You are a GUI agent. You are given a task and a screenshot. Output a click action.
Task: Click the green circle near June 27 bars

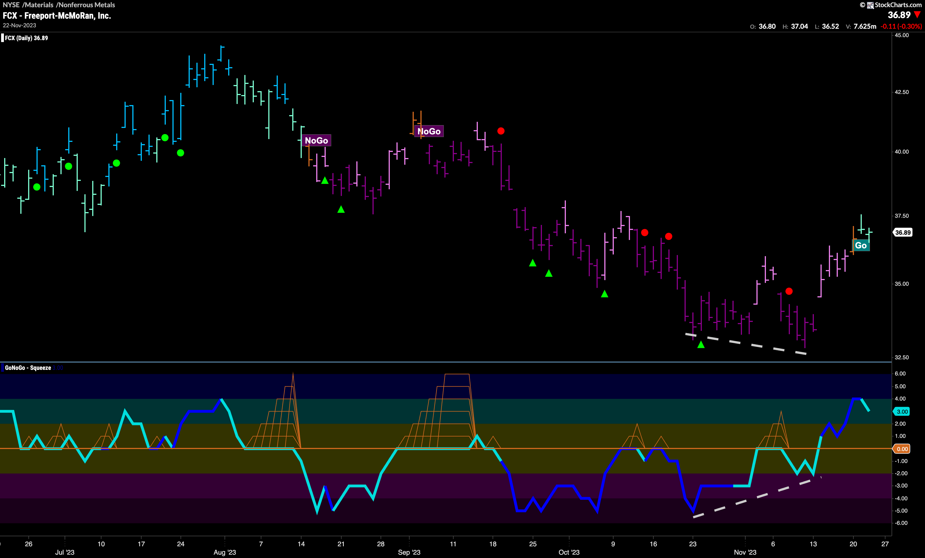click(37, 187)
